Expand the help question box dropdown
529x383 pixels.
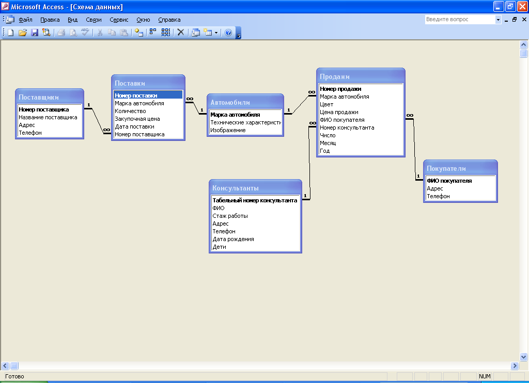(498, 20)
